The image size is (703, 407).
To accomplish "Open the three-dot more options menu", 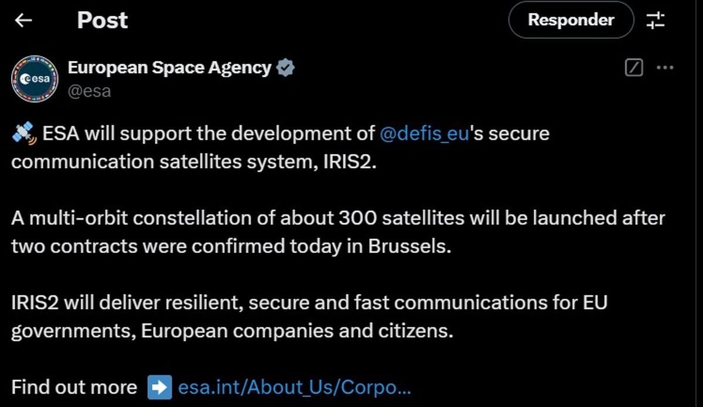I will click(x=665, y=68).
